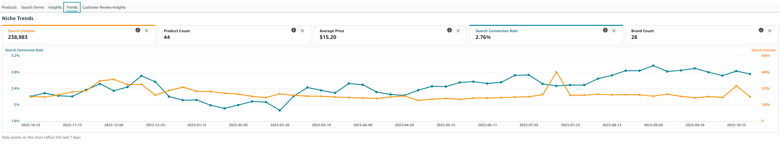Click the $15.20 average price value
Image resolution: width=780 pixels, height=145 pixels.
tap(328, 37)
